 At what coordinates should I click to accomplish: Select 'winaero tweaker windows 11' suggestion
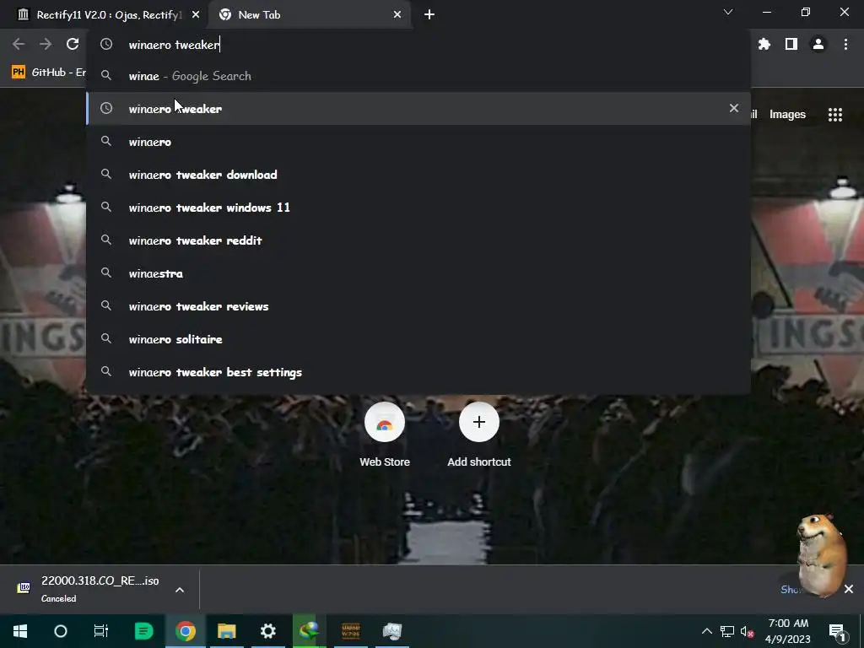click(418, 208)
